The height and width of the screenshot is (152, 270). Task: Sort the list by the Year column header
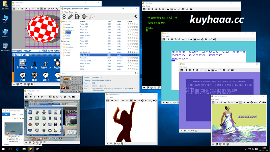click(x=109, y=22)
